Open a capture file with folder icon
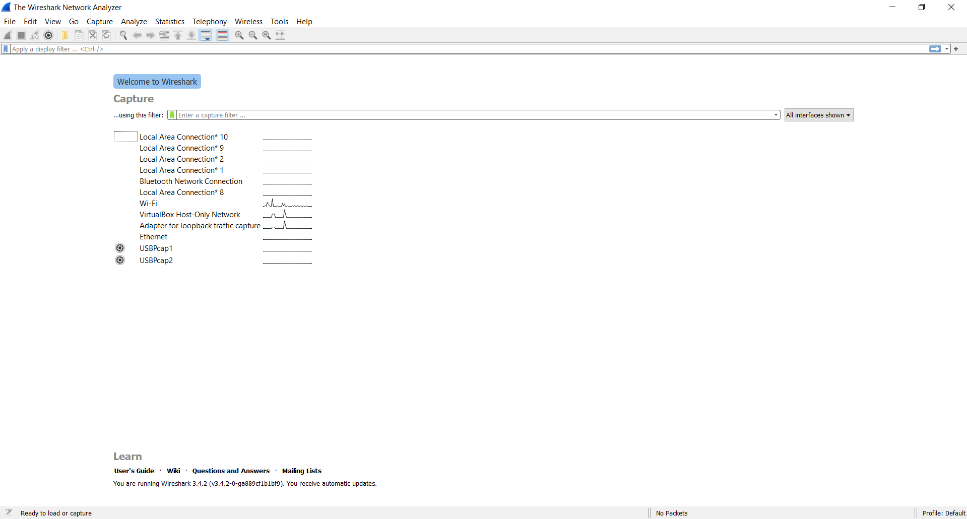Viewport: 967px width, 519px height. (x=65, y=35)
